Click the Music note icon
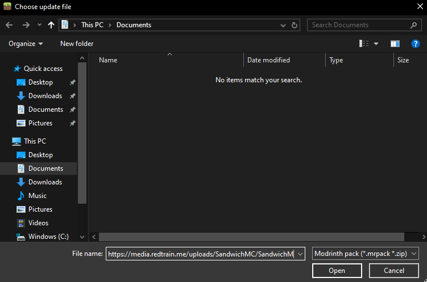The image size is (427, 282). [20, 196]
